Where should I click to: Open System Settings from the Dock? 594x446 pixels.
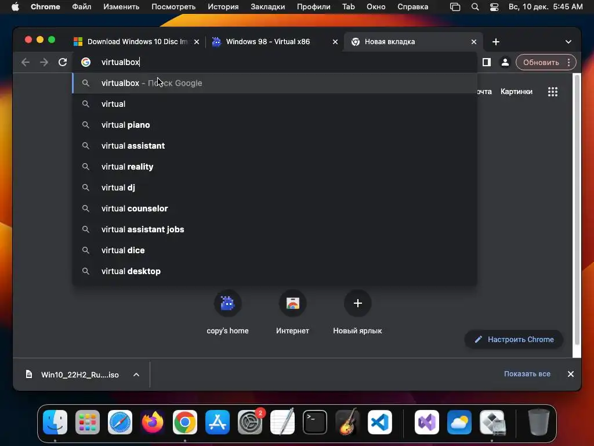click(x=250, y=422)
